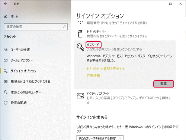Screen dimensions: 186x140
Task: Select the 職場または学校 briefcase icon
Action: [x=6, y=81]
